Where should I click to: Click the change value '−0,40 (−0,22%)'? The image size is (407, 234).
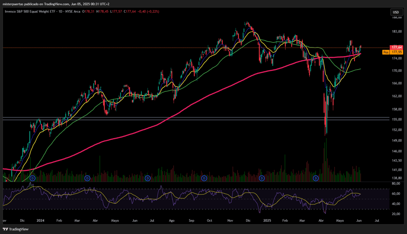pyautogui.click(x=149, y=12)
